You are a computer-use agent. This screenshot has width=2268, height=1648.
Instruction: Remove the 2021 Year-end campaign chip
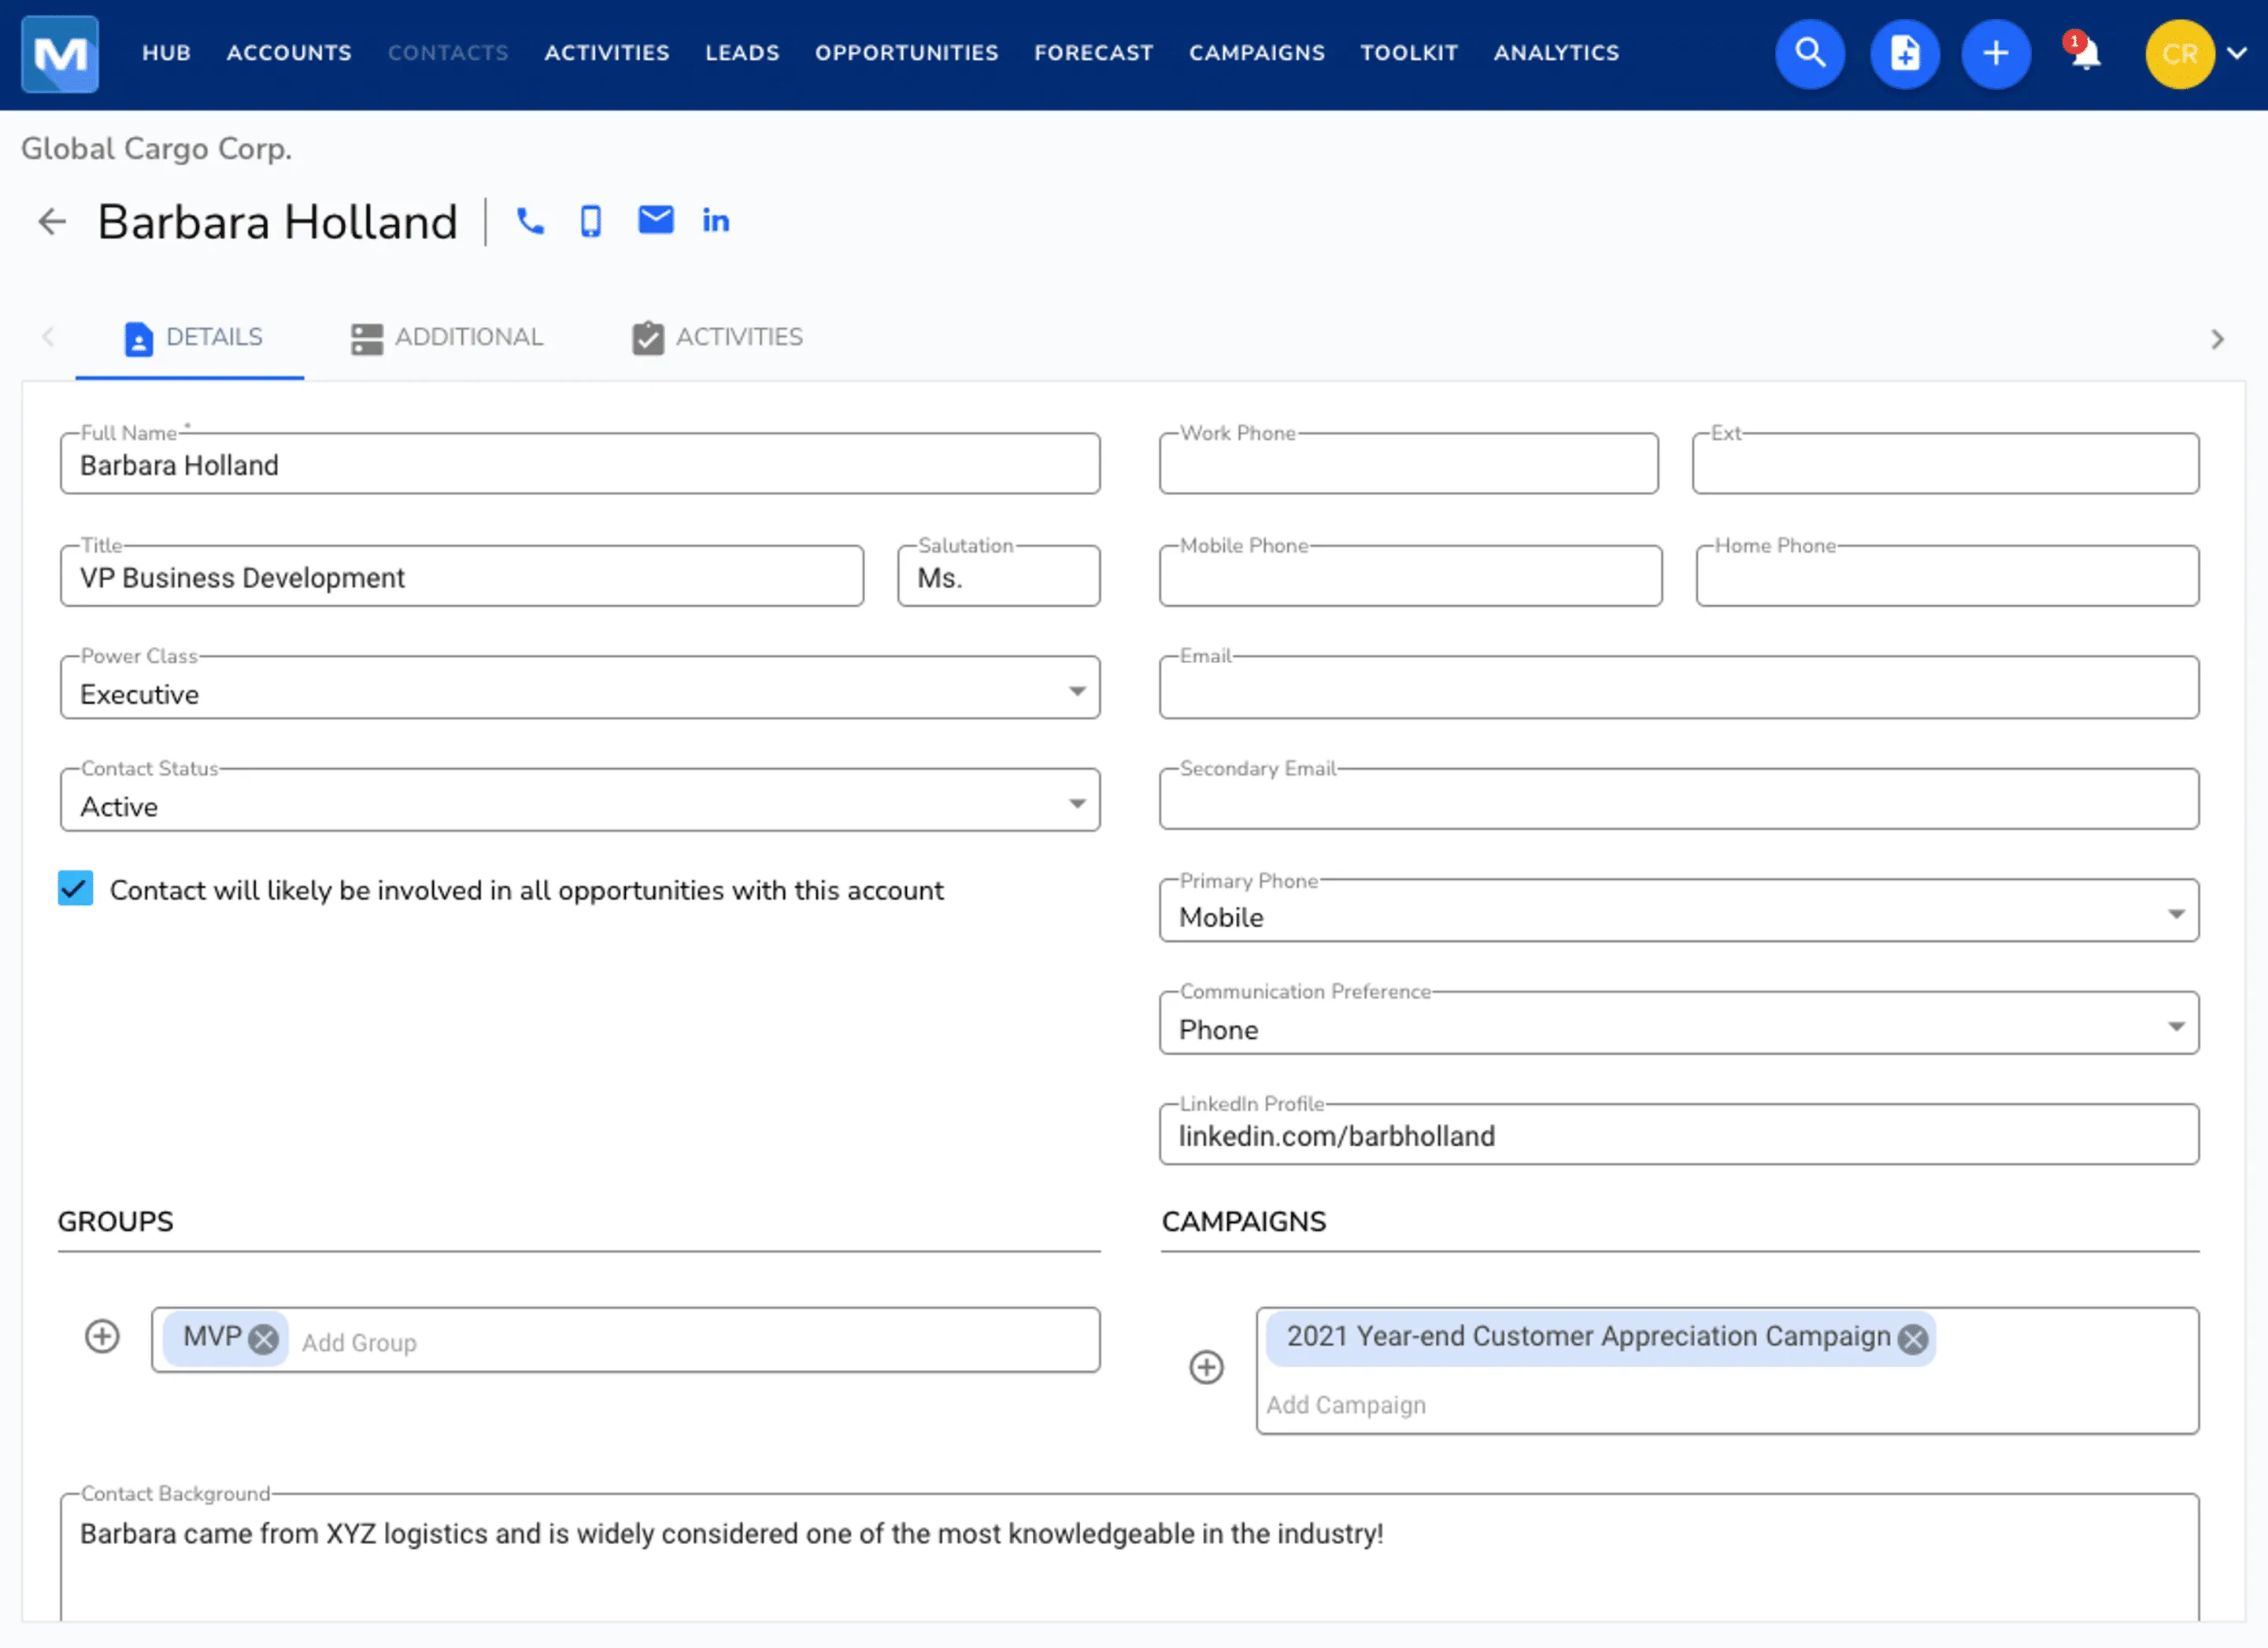(x=1912, y=1339)
